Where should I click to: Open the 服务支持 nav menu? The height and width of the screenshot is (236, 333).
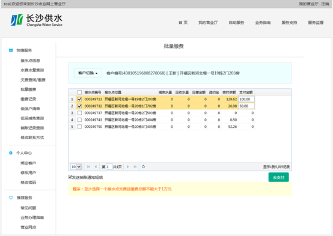pos(290,22)
